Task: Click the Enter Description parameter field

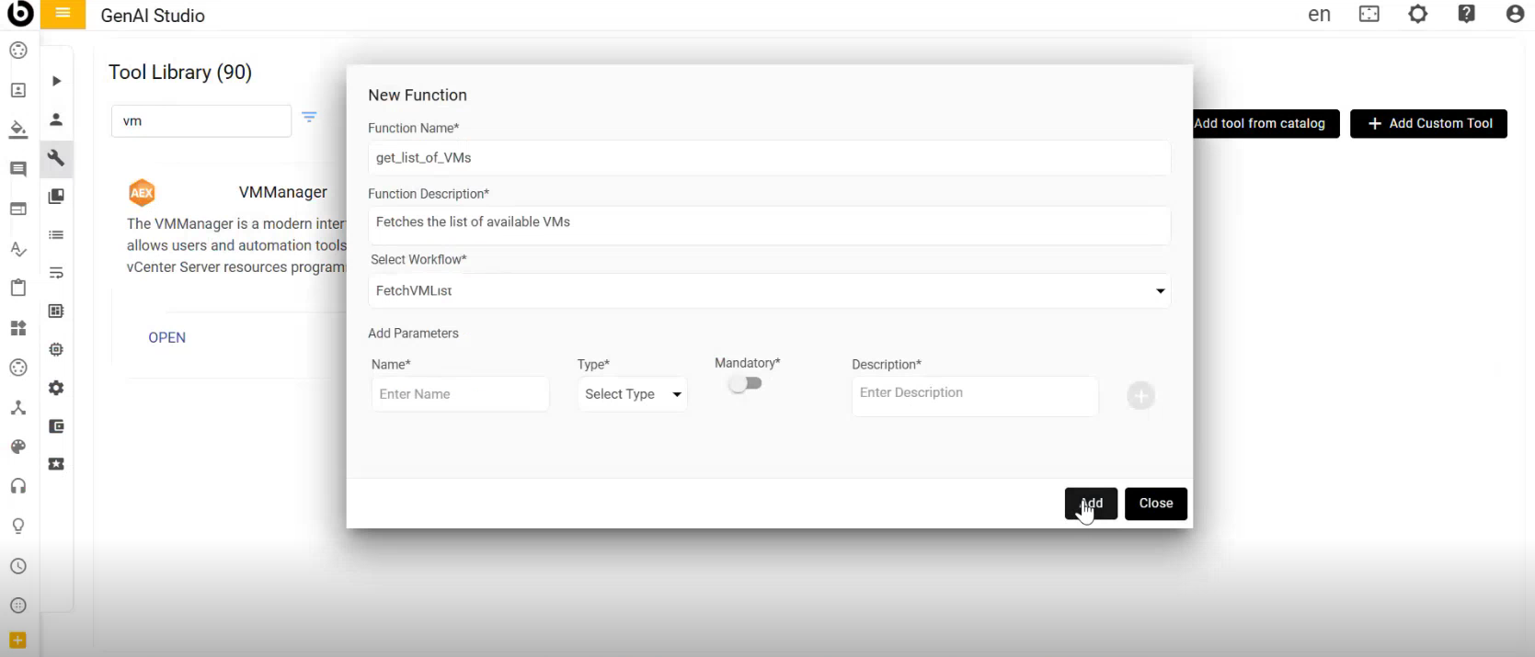Action: click(x=975, y=396)
